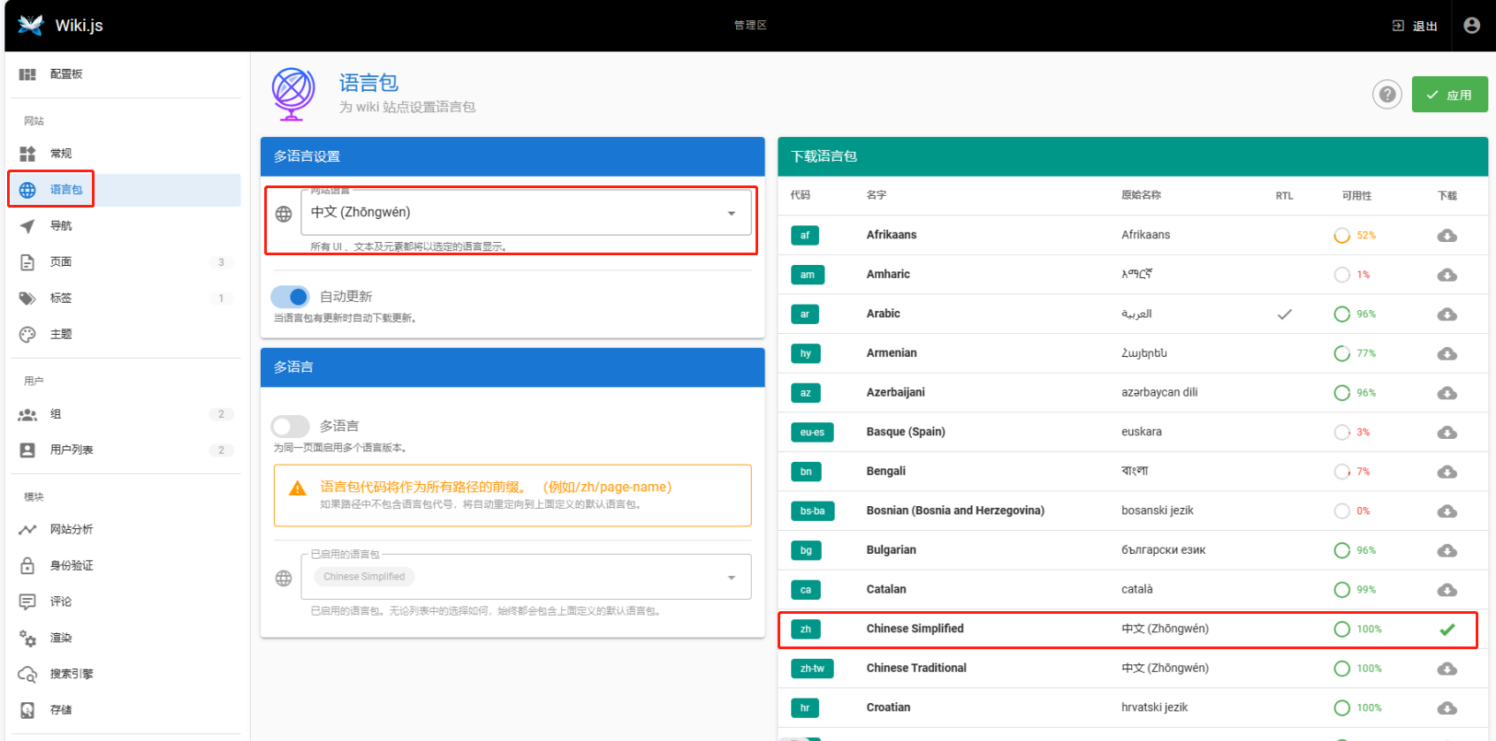Screen dimensions: 1496x741
Task: Open 语言包 in the sidebar
Action: (x=125, y=190)
